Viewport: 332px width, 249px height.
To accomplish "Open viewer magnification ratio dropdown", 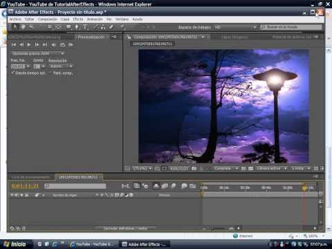I will 142,169.
